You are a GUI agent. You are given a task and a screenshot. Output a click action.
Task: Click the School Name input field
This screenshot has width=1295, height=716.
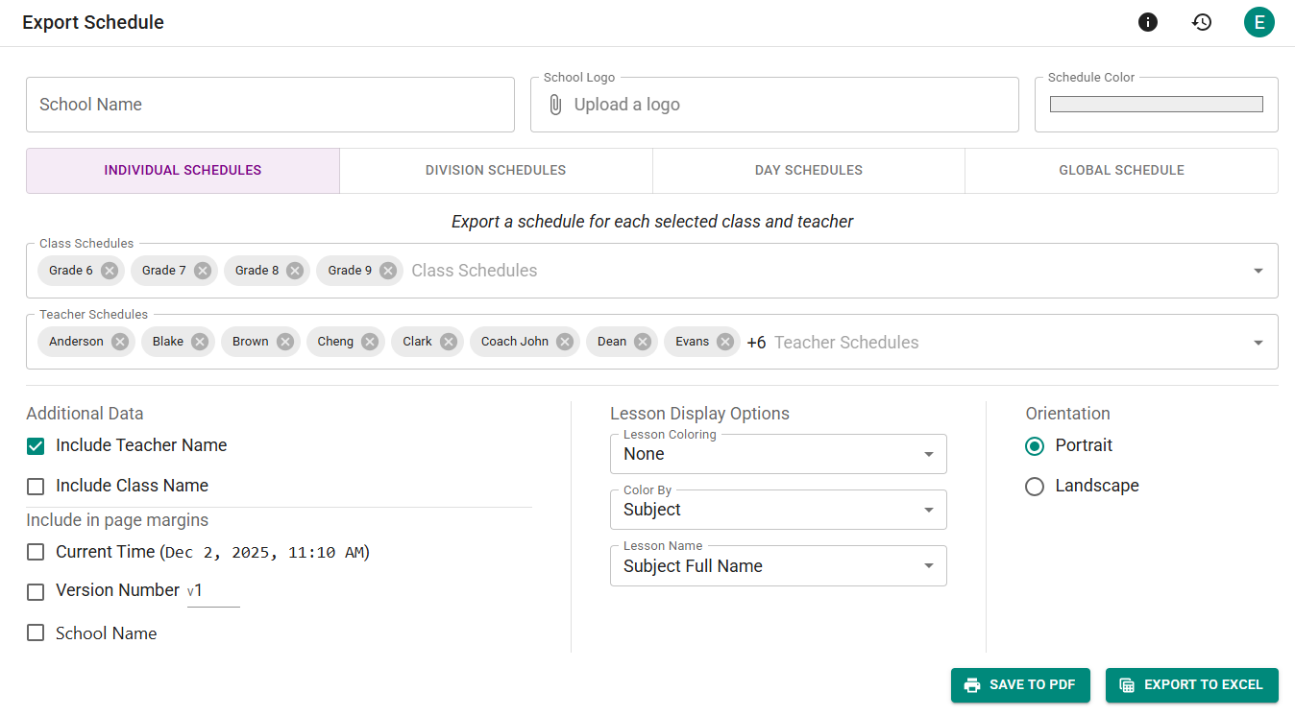pyautogui.click(x=270, y=104)
